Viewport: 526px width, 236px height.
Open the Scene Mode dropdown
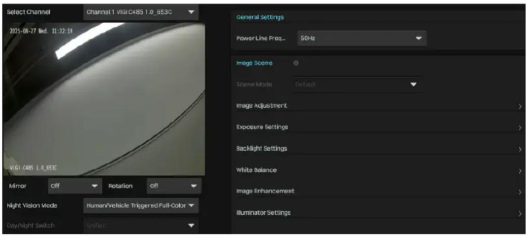[357, 84]
